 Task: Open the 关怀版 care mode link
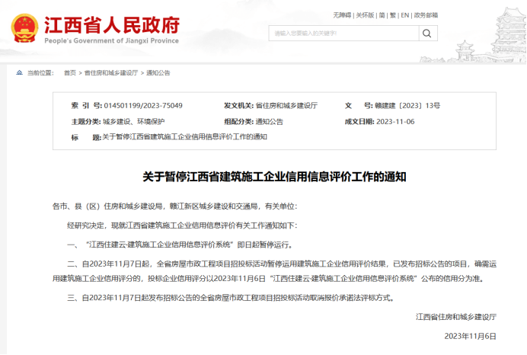click(365, 15)
